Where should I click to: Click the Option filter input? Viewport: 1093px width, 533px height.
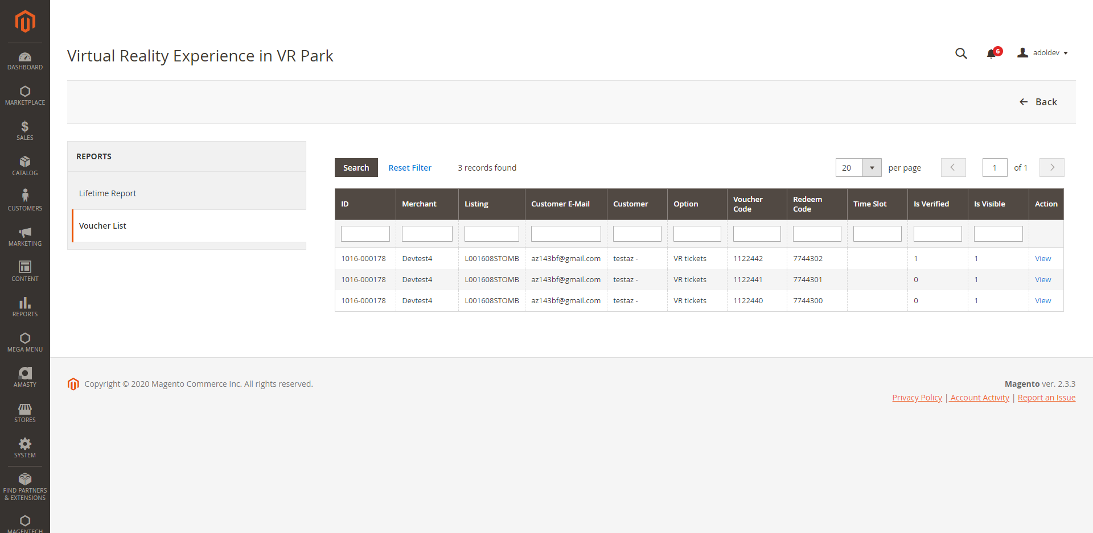(697, 234)
